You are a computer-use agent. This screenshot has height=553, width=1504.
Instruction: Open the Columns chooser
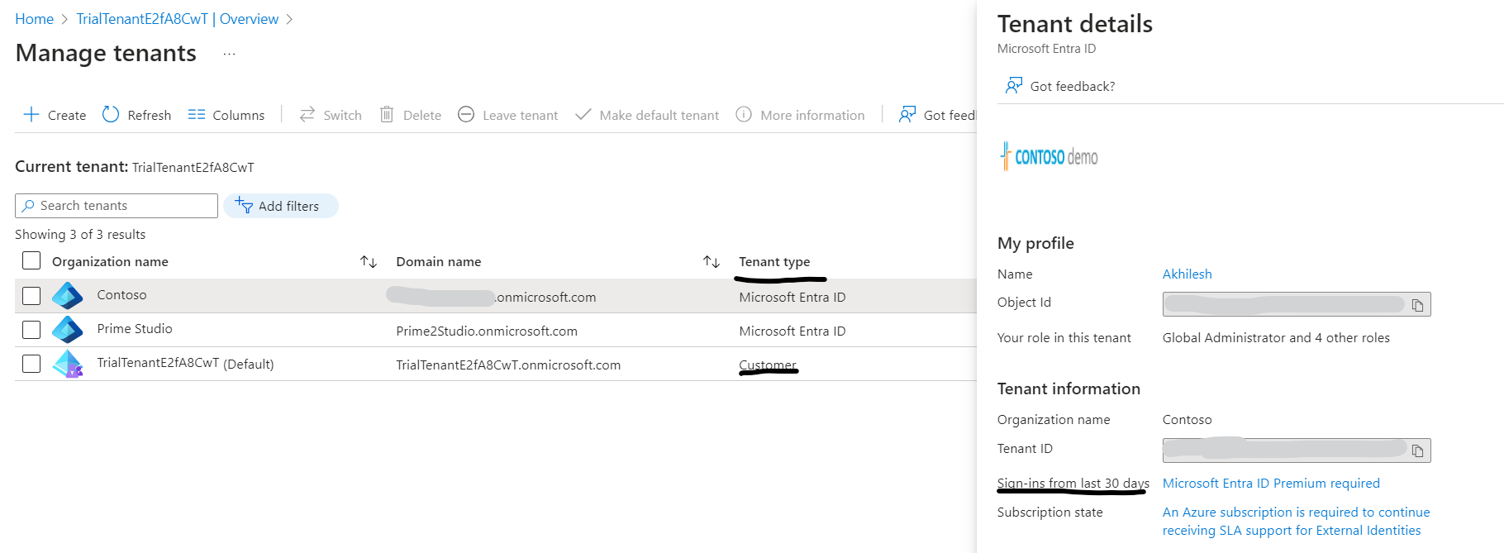226,115
